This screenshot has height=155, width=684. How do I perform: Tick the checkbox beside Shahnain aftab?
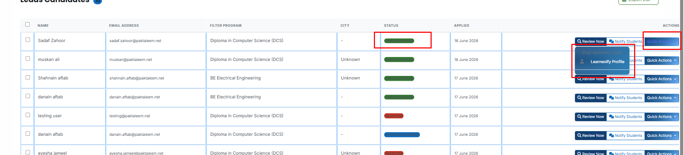28,77
